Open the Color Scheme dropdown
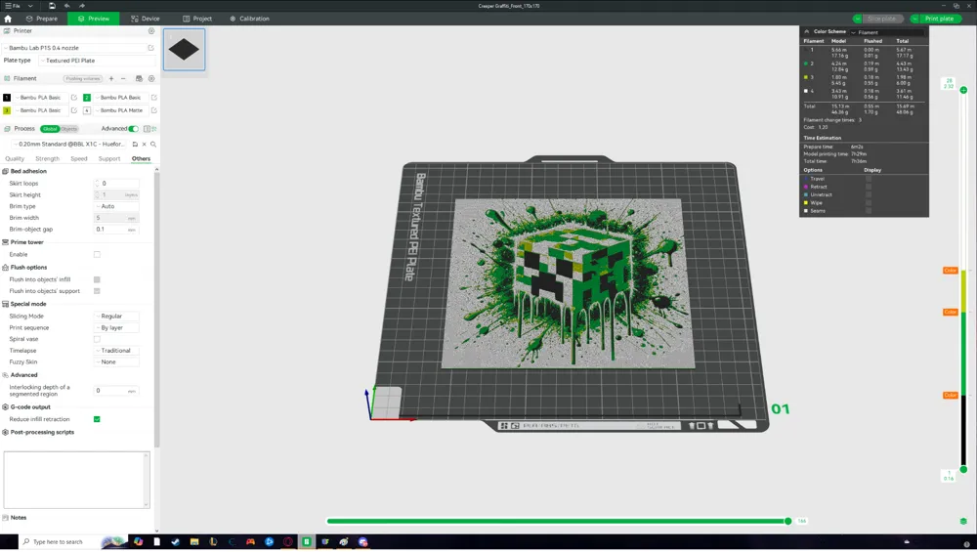 (x=887, y=32)
